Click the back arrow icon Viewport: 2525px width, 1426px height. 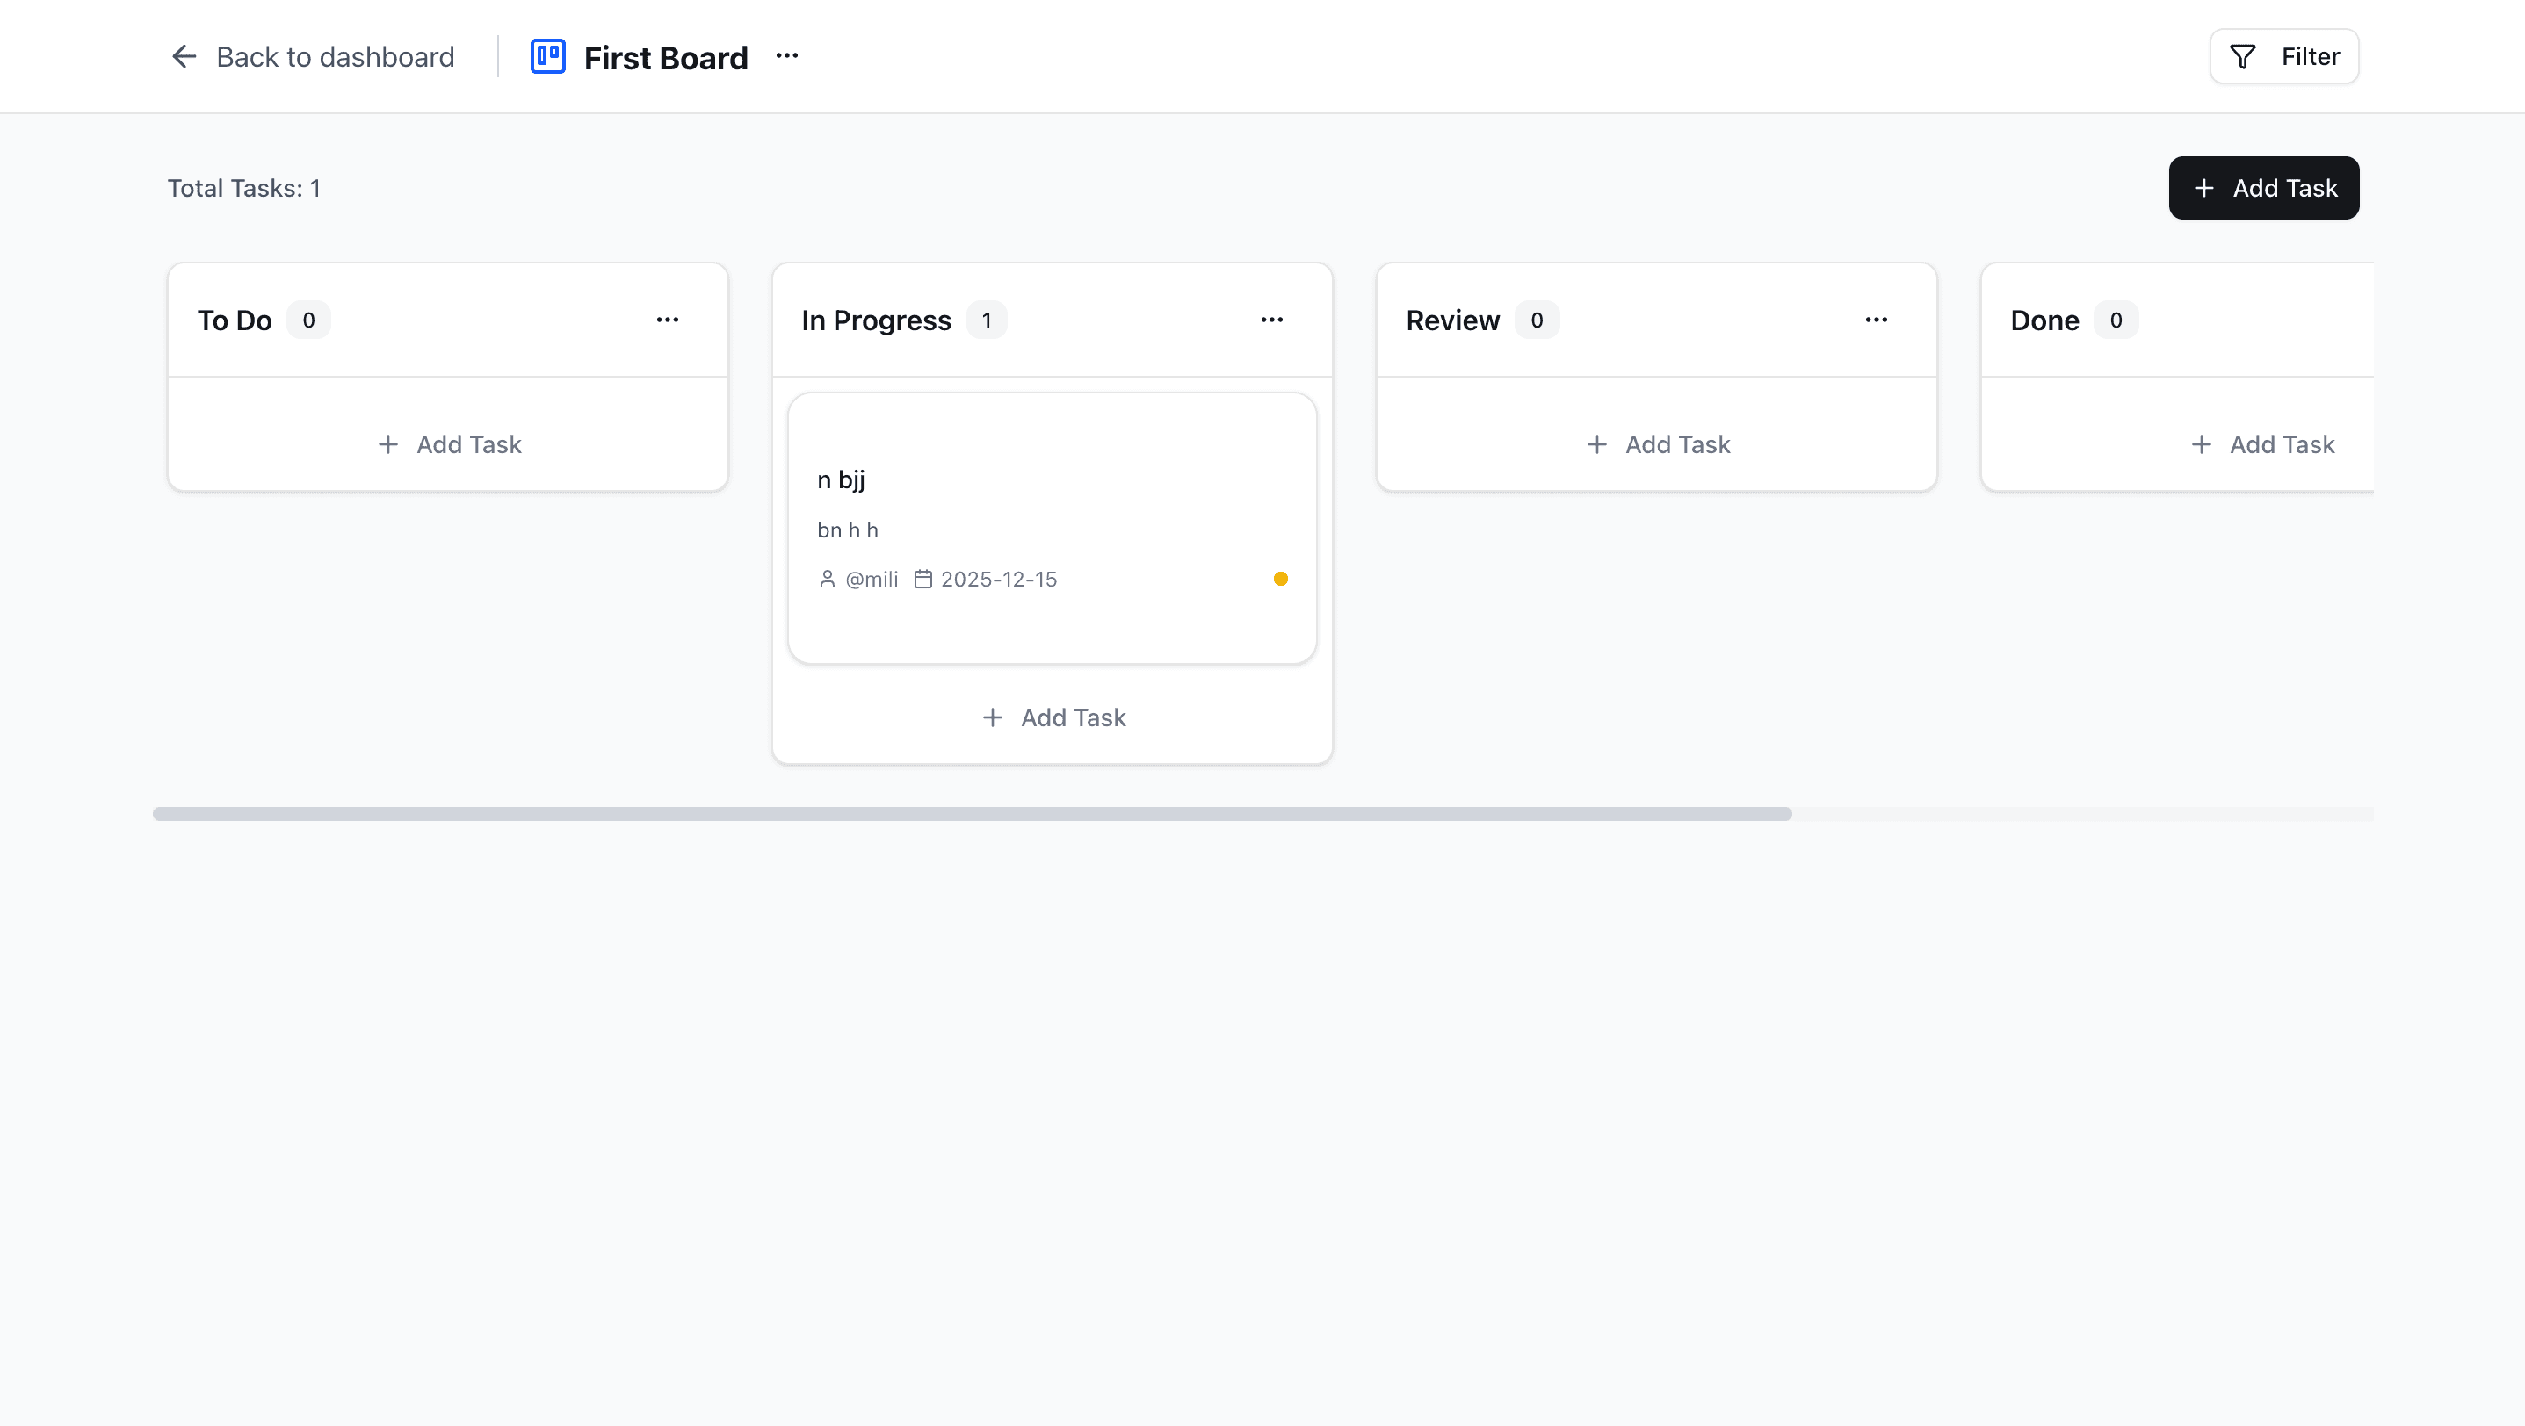[x=184, y=57]
